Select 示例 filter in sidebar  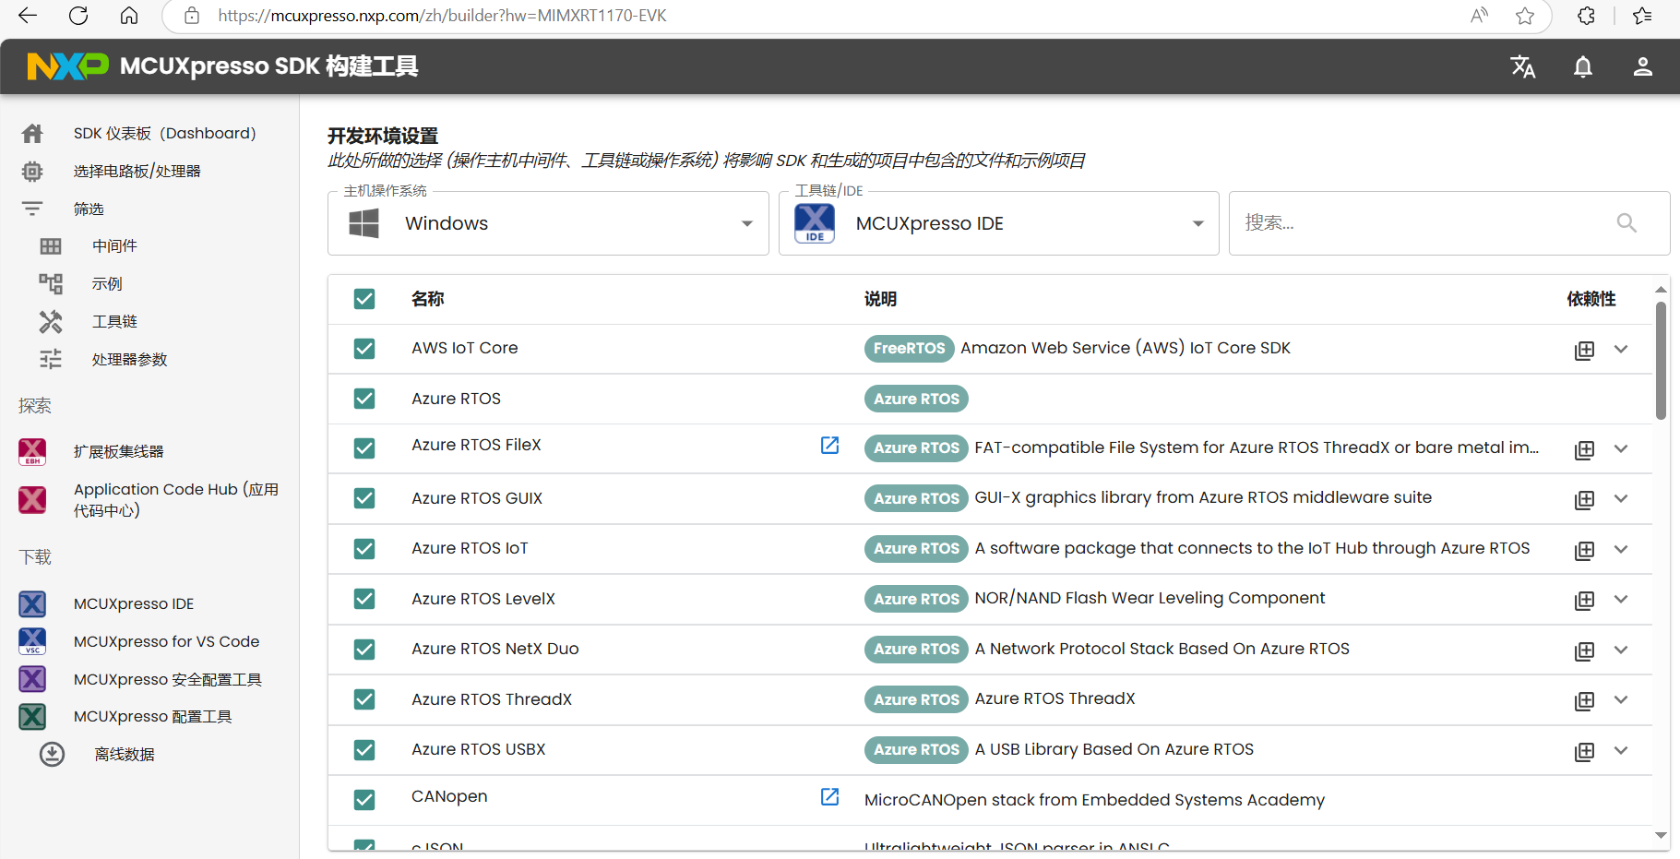107,284
